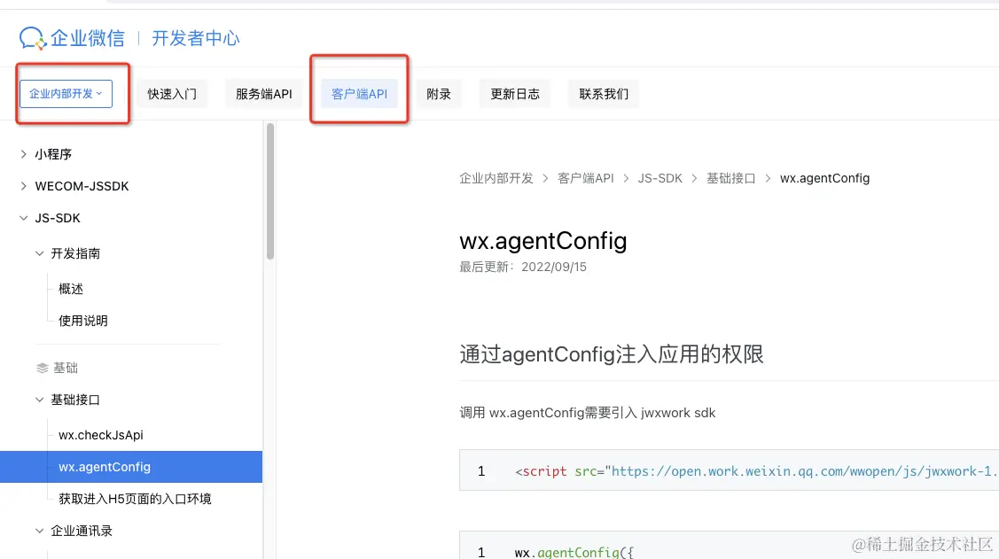
Task: Click the 企业微信 logo icon
Action: [33, 38]
